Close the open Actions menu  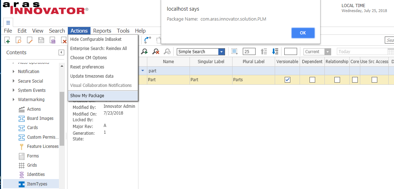coord(79,31)
